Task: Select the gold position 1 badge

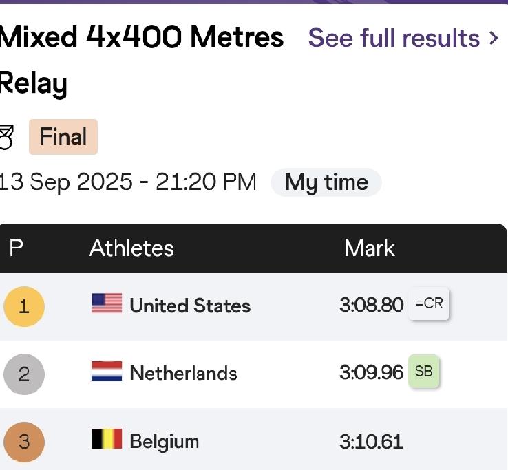Action: [x=24, y=306]
